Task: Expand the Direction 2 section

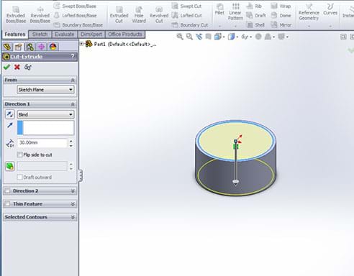Action: pos(73,191)
